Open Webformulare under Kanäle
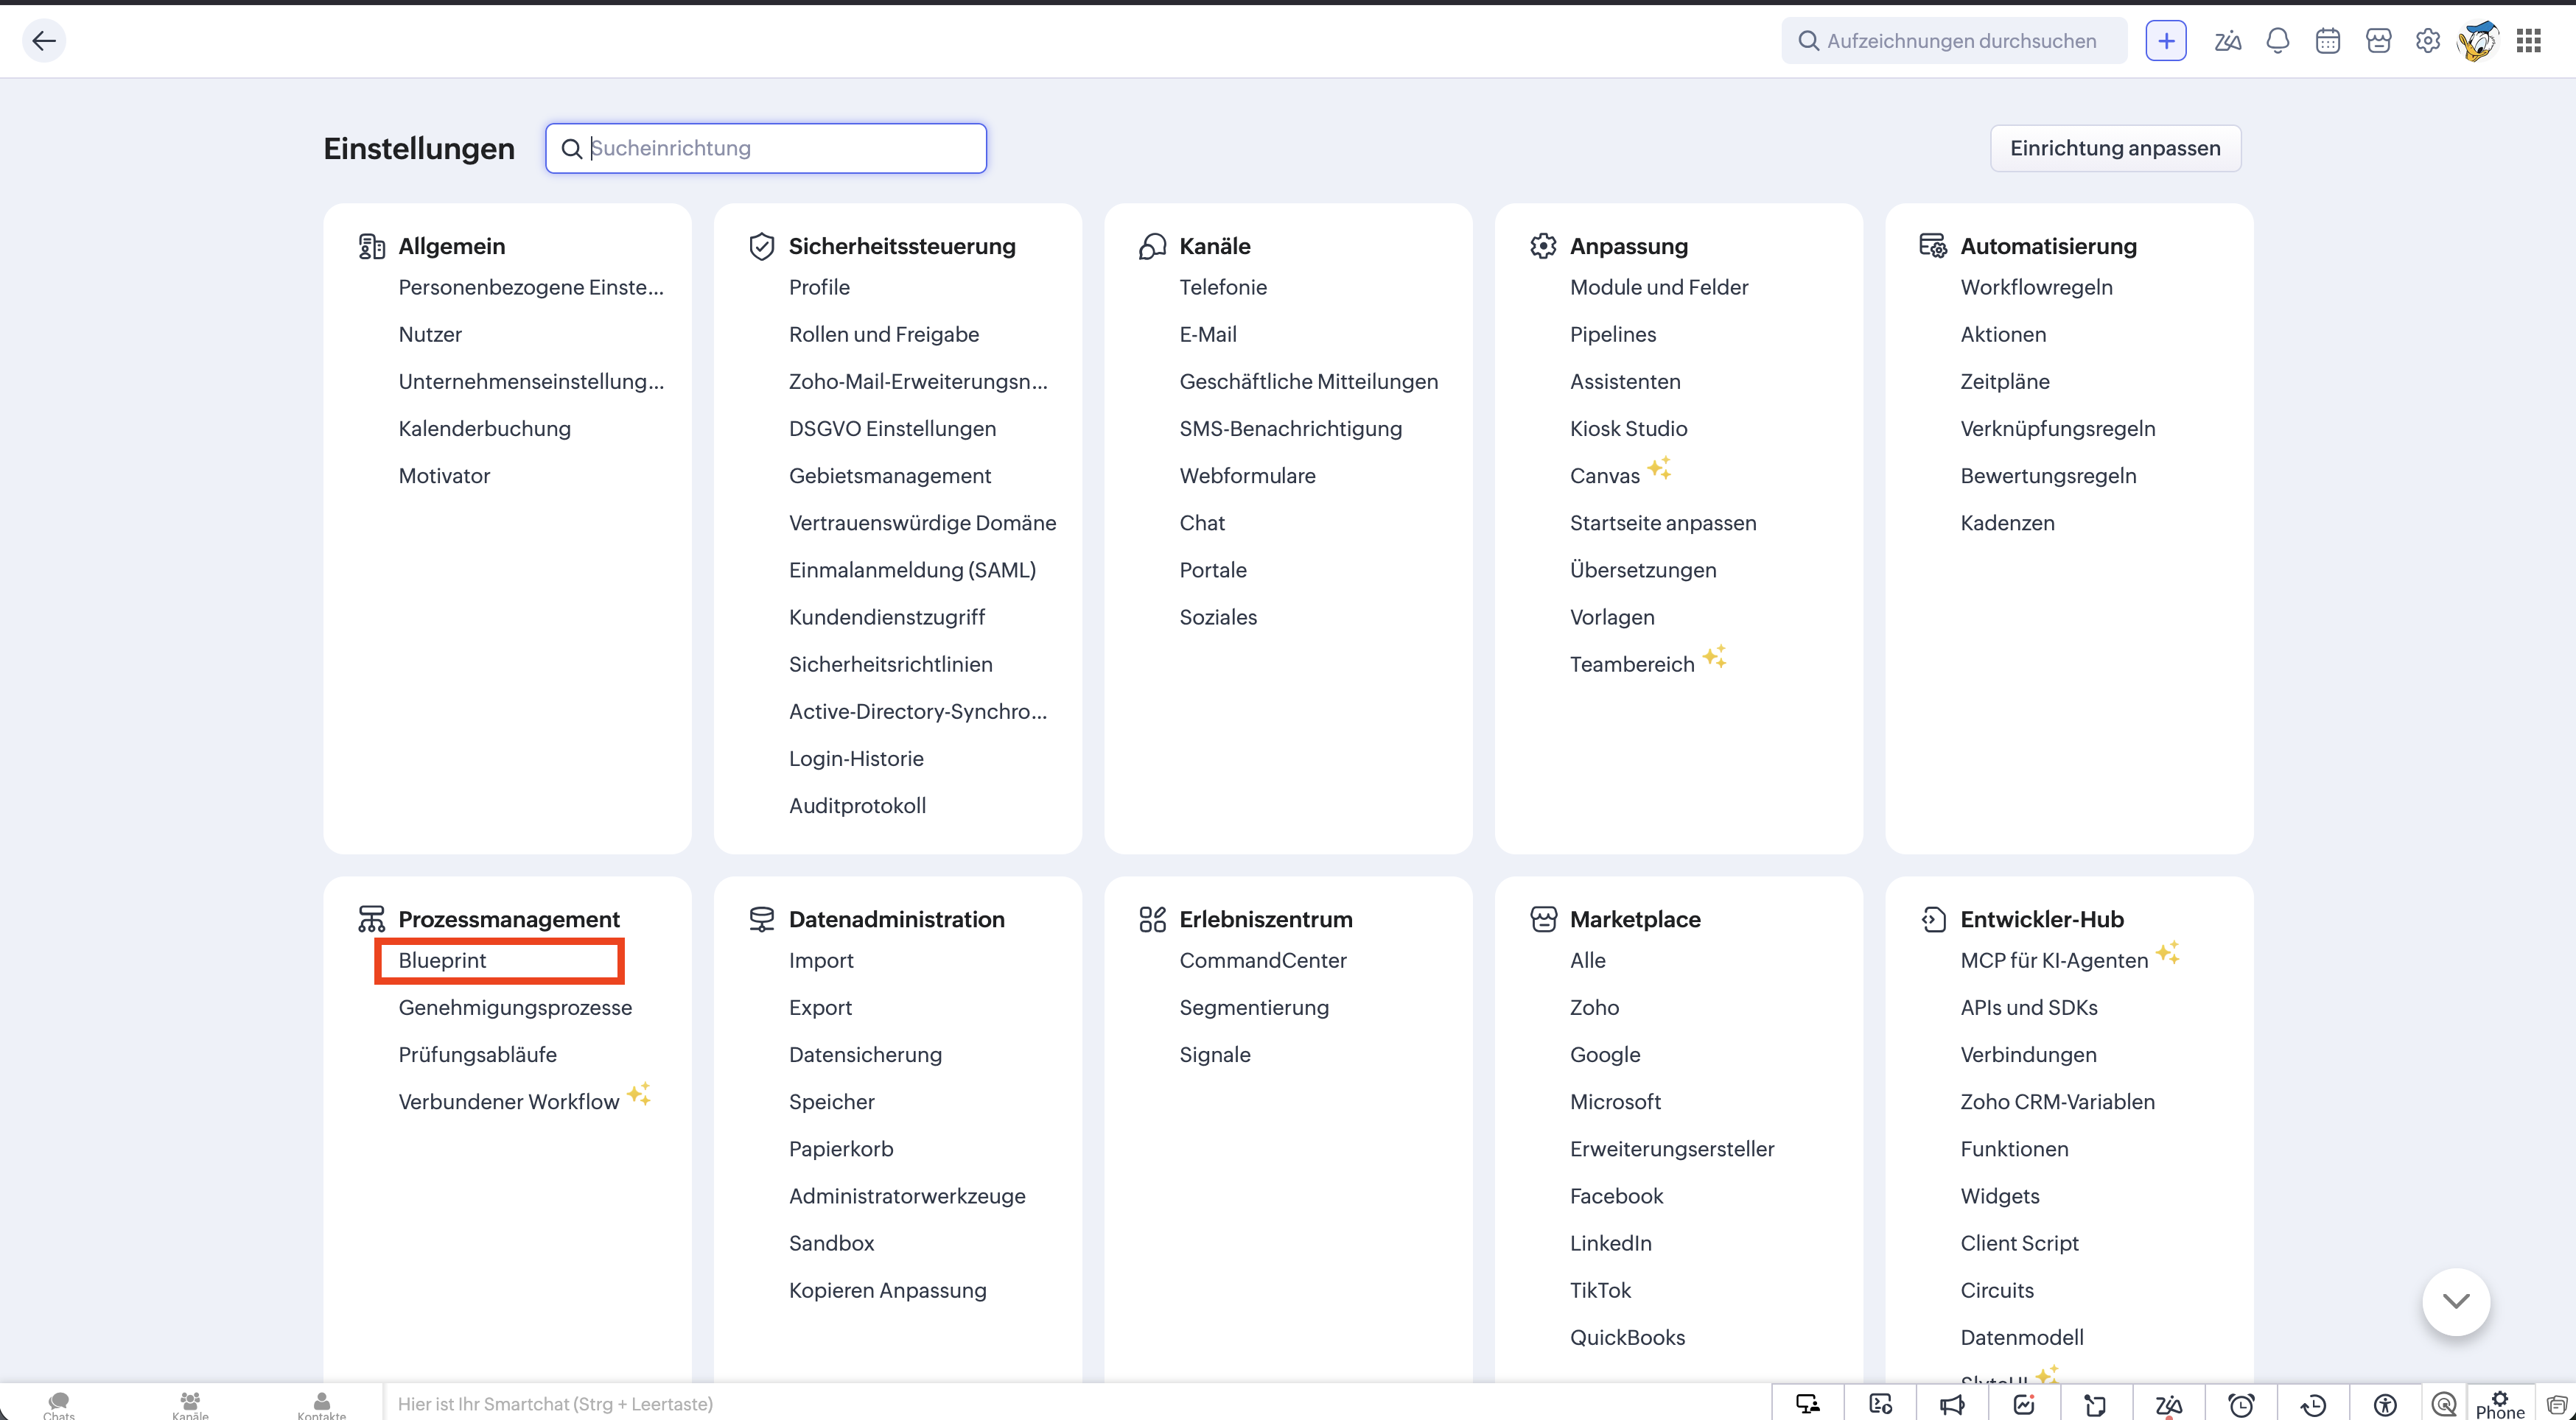 click(x=1247, y=476)
